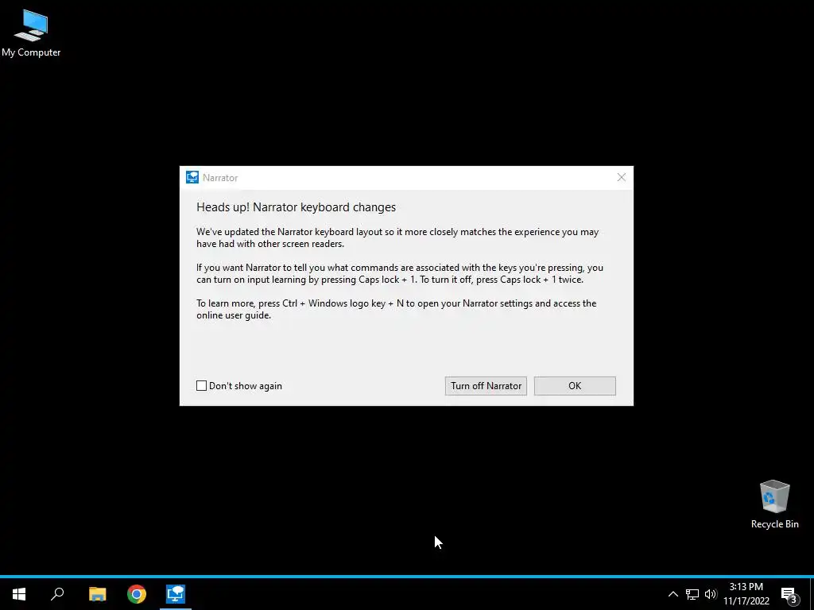Click the 'To learn more, press Ctrl' paragraph
This screenshot has width=814, height=610.
click(396, 309)
